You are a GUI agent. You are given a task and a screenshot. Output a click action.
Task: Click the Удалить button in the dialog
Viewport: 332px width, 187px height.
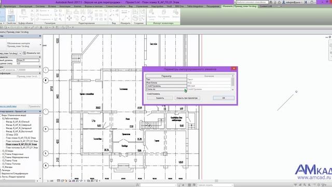[x=160, y=98]
